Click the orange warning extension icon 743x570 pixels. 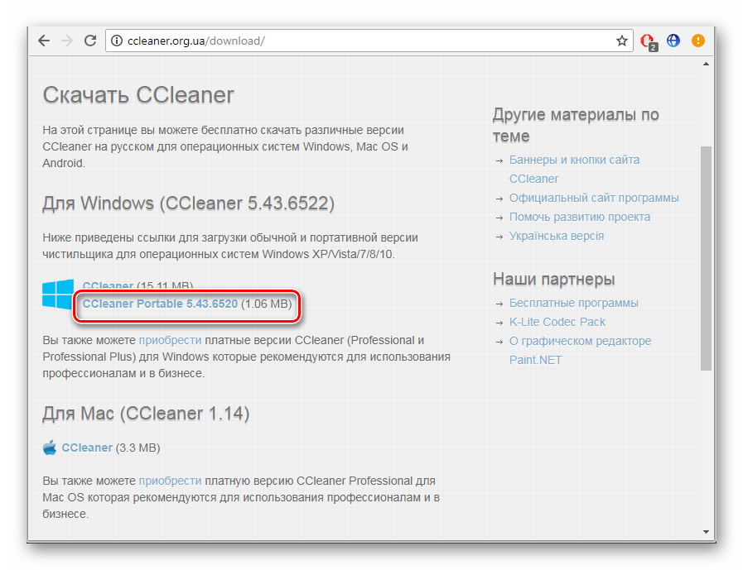click(x=698, y=40)
